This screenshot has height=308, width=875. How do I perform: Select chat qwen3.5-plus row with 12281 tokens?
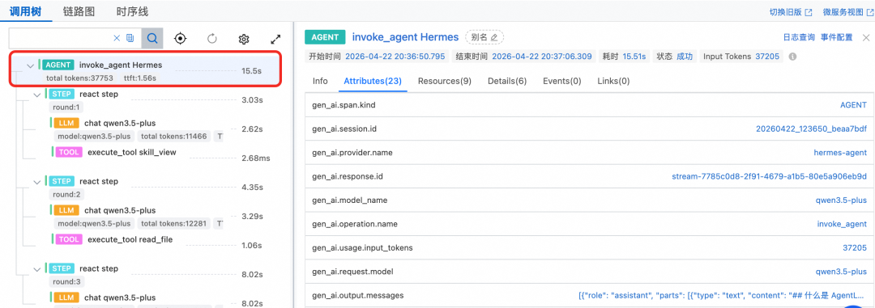point(120,210)
